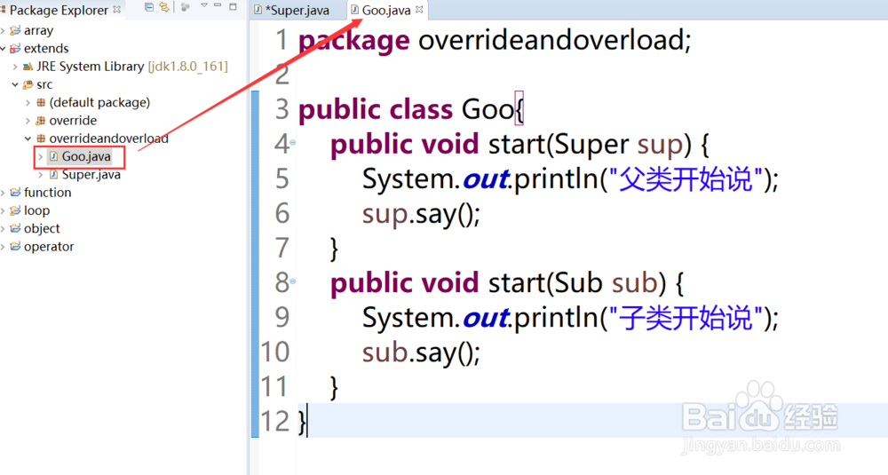This screenshot has width=888, height=475.
Task: Expand the (default package) node
Action: (28, 103)
